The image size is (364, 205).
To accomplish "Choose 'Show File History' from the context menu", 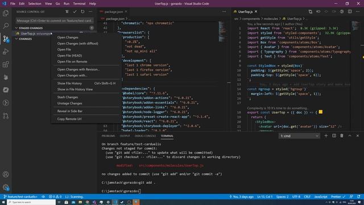I will (x=69, y=83).
